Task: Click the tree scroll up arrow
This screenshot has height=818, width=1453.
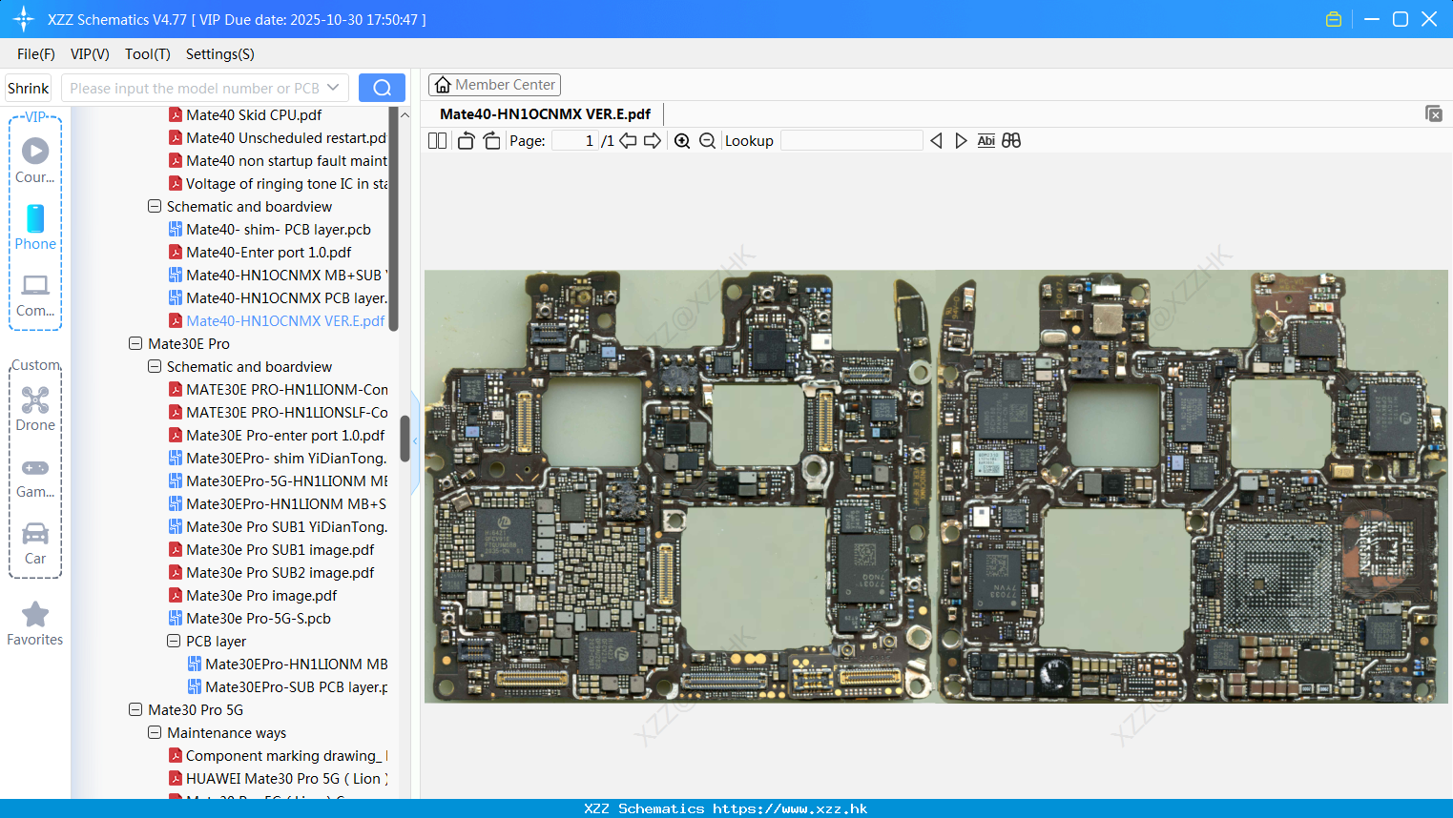Action: pyautogui.click(x=405, y=114)
